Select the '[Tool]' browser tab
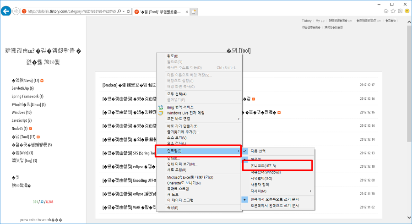Viewport: 412px width, 224px height. tap(161, 12)
